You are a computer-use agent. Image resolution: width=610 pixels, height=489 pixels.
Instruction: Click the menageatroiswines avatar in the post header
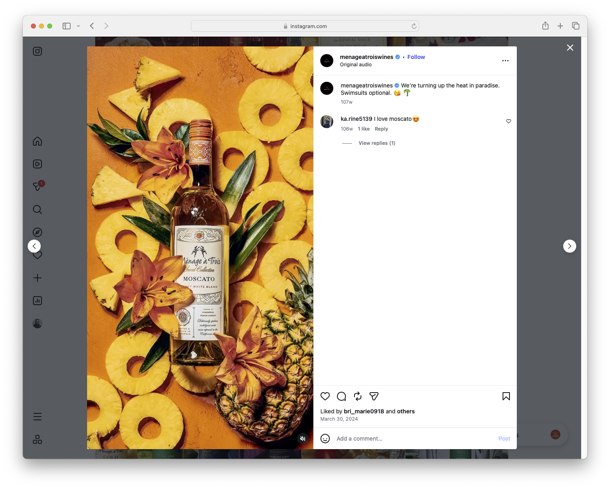tap(327, 61)
